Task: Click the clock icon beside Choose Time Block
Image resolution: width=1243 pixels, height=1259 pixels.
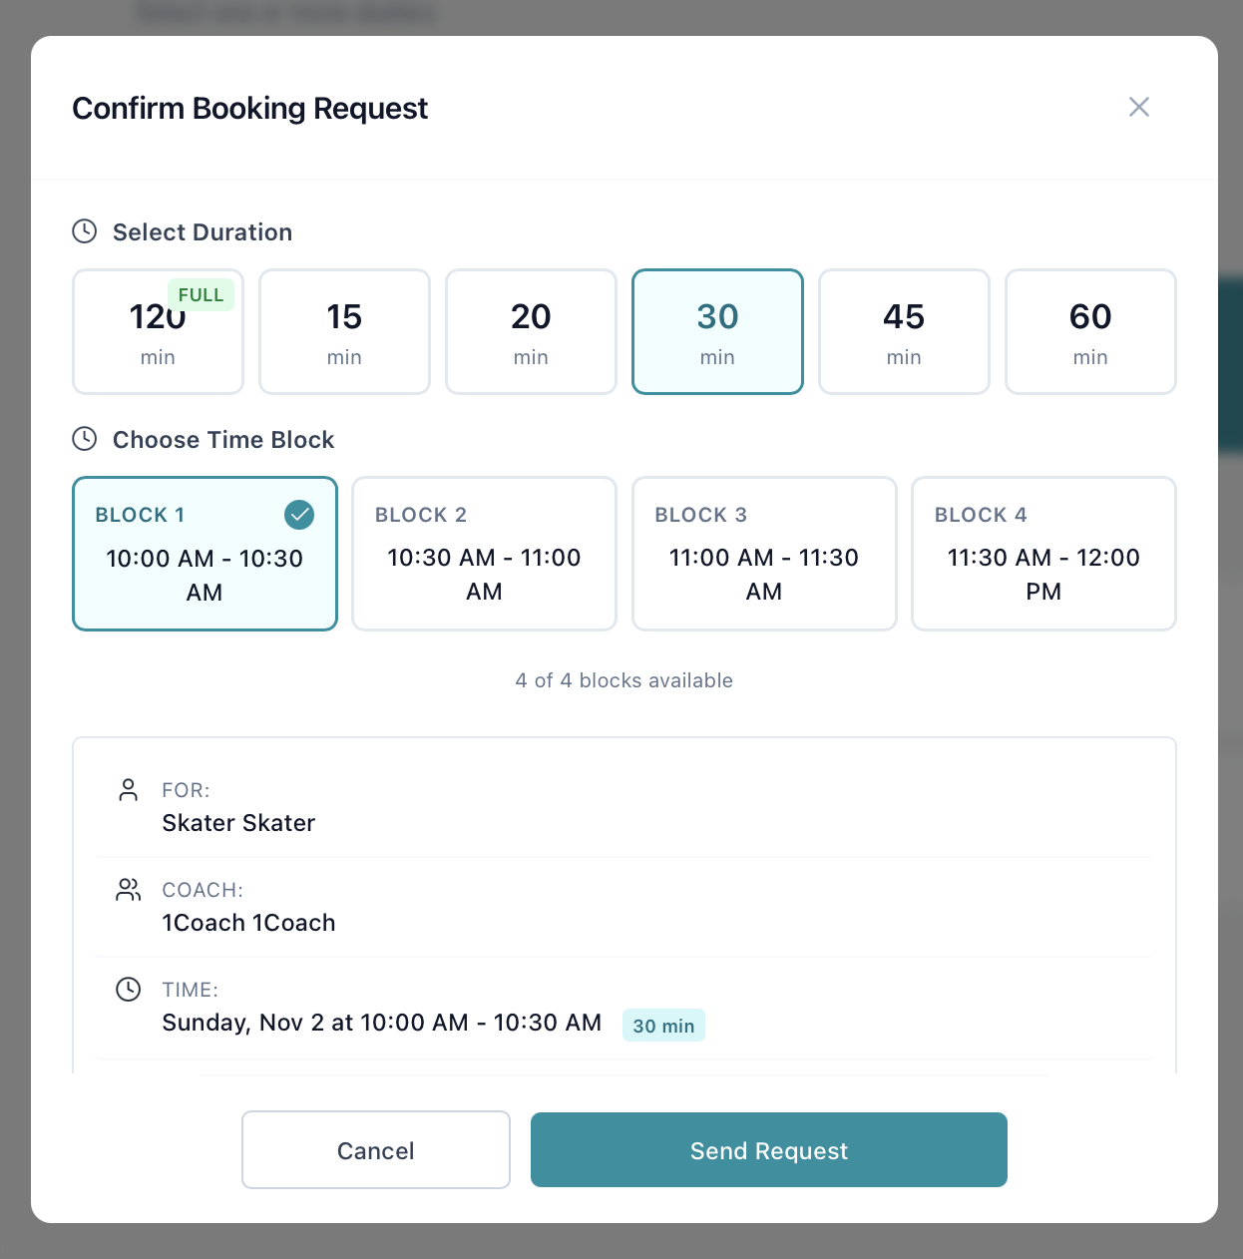Action: coord(84,439)
